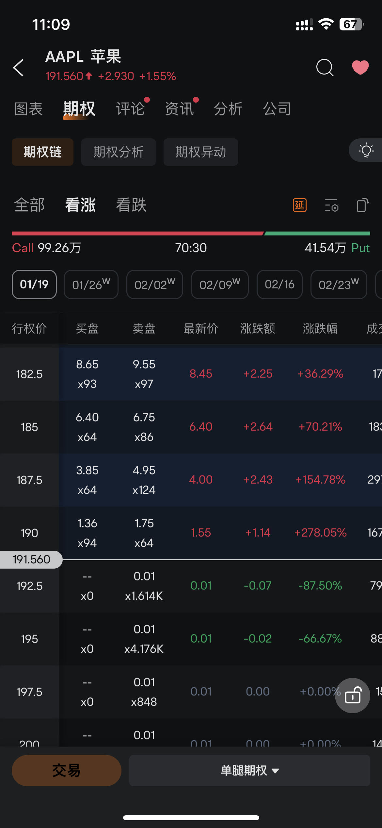
Task: Open the option chain column filter icon
Action: coord(331,205)
